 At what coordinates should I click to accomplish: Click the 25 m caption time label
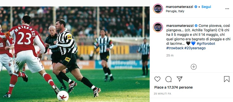click(170, 55)
